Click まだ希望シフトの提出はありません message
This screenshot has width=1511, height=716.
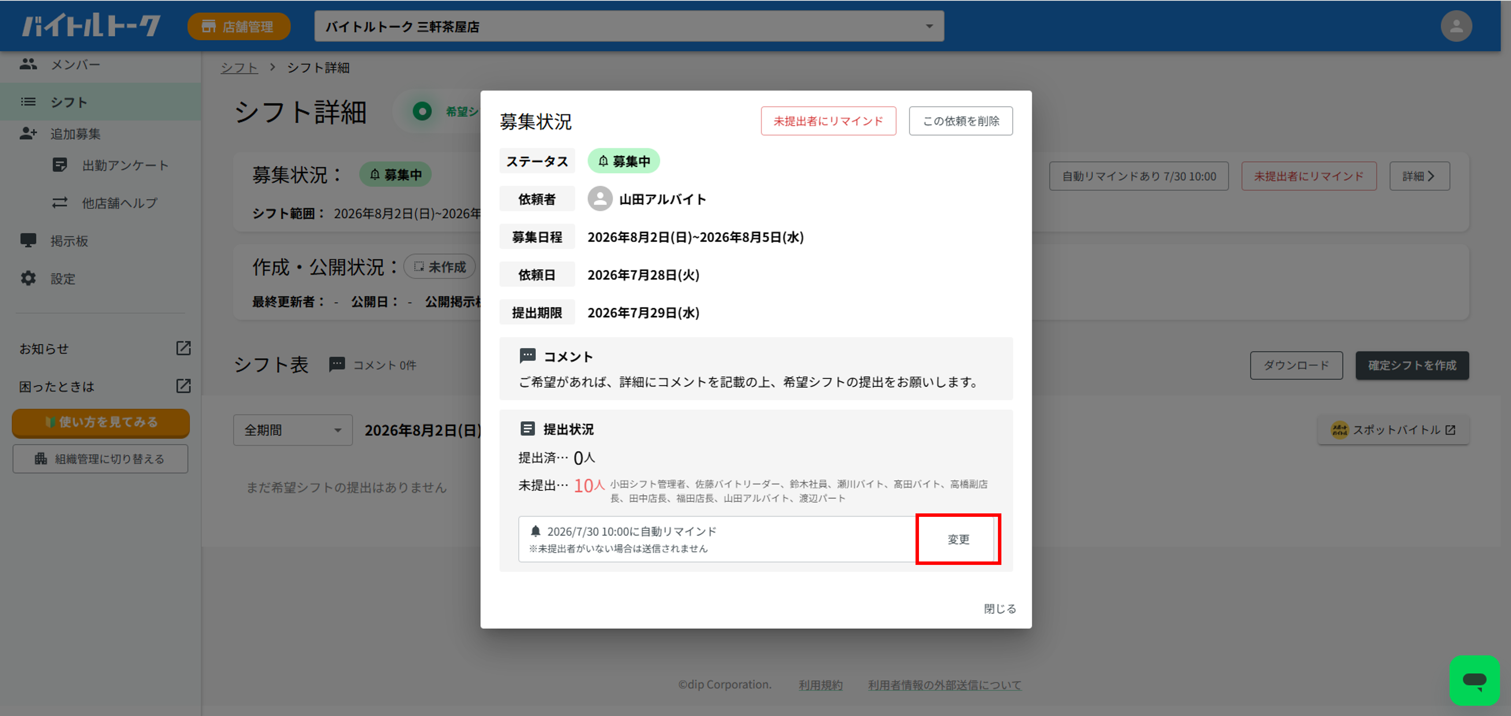346,487
